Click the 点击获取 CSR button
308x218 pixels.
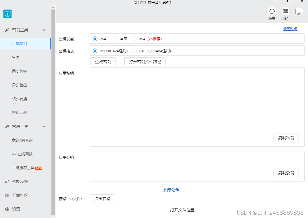(102, 199)
